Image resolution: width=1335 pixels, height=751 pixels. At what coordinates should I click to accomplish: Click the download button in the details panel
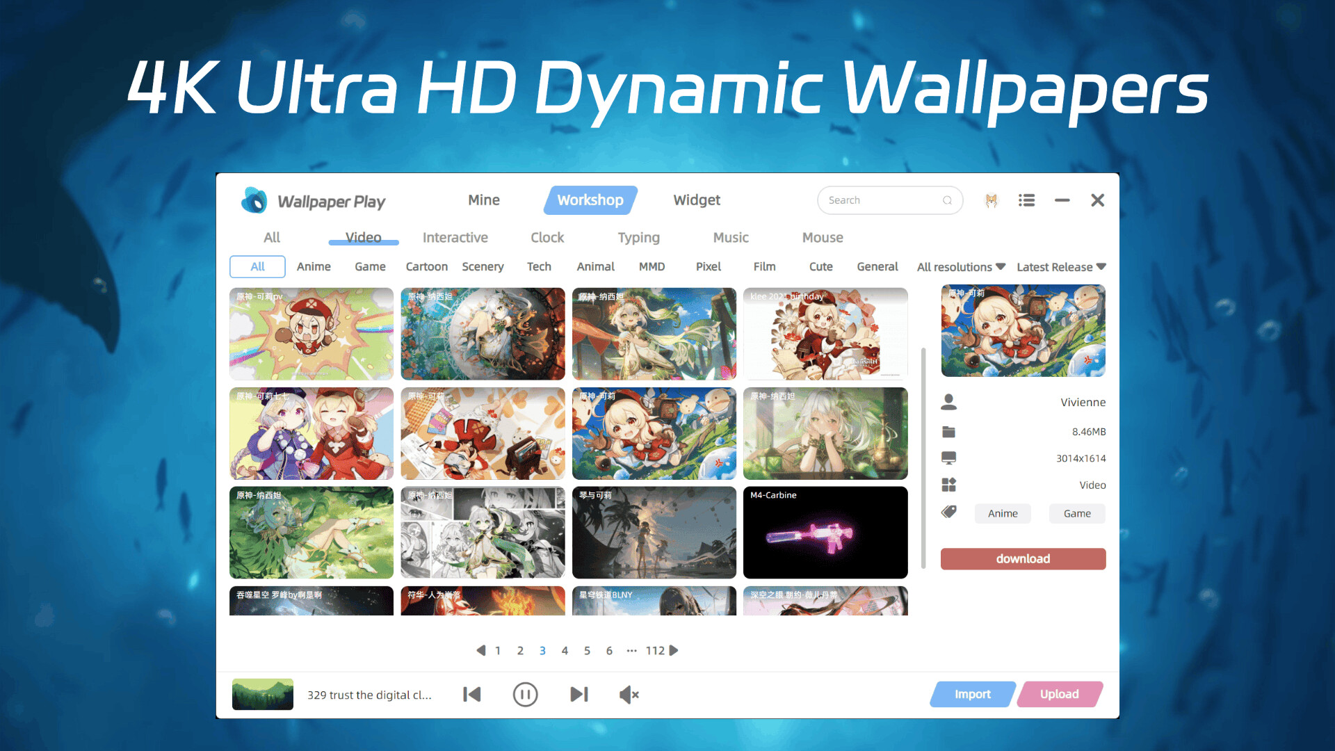click(x=1023, y=558)
